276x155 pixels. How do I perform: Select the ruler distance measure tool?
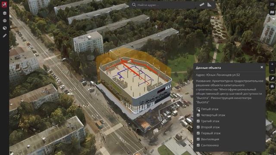[202, 5]
